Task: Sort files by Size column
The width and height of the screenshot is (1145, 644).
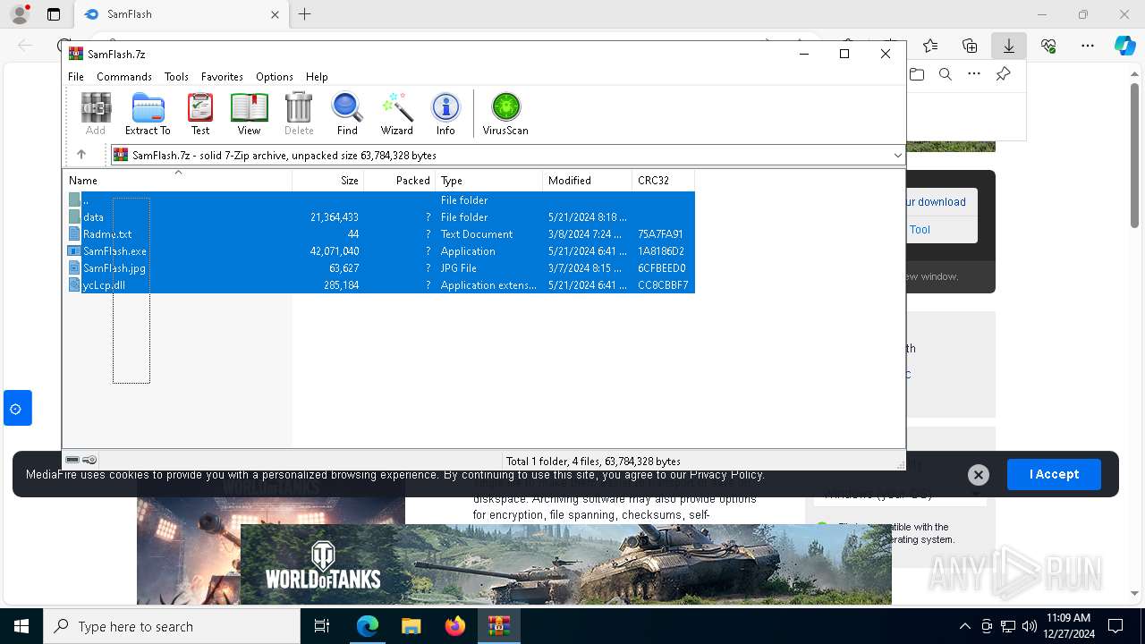Action: (328, 181)
